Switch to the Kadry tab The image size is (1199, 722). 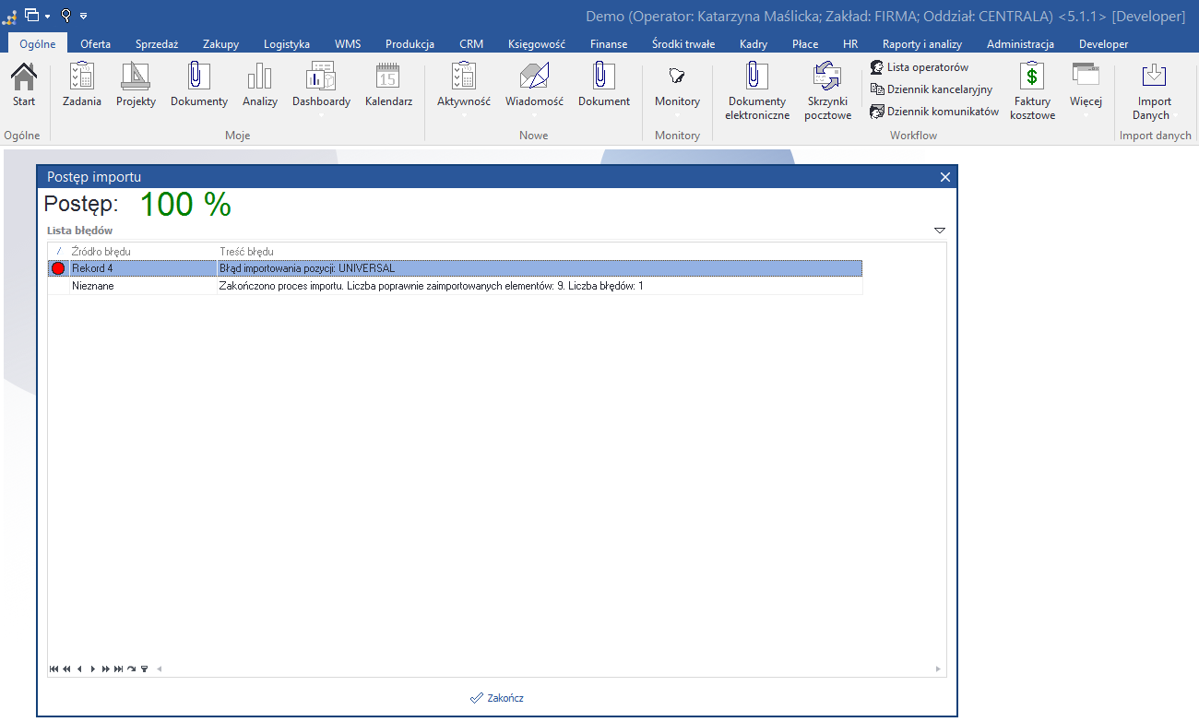754,43
